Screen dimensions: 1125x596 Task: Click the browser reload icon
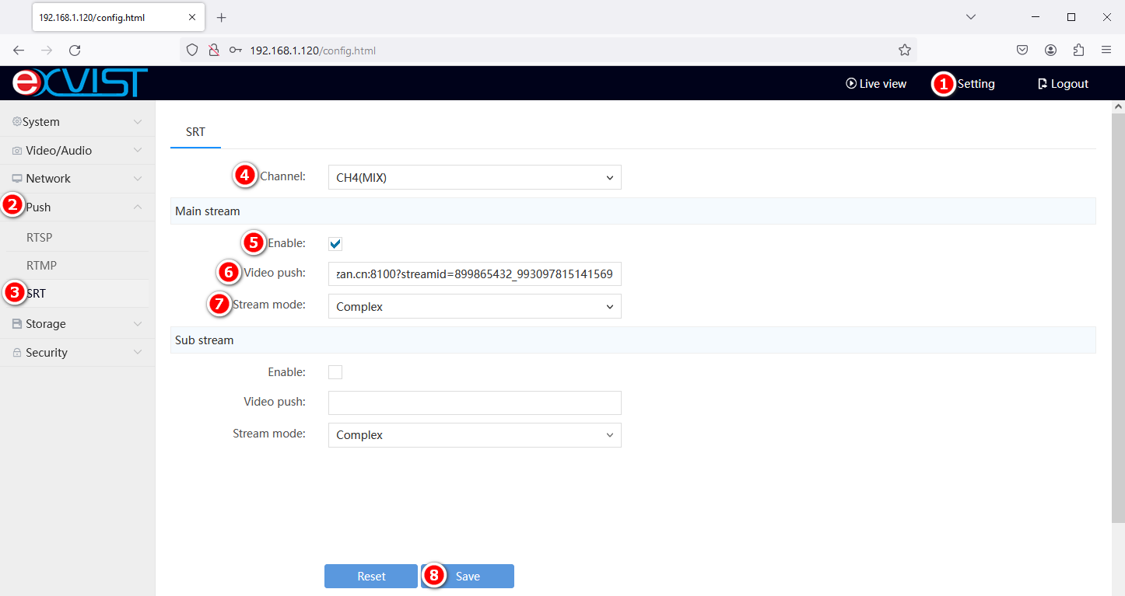75,51
